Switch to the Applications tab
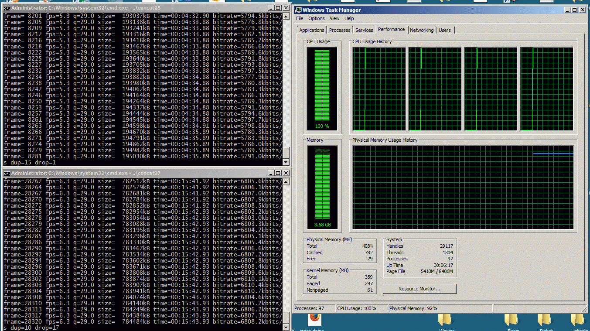 tap(312, 30)
